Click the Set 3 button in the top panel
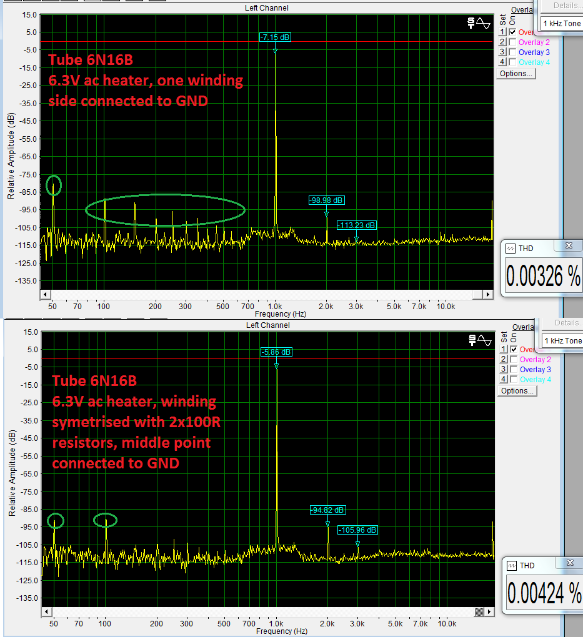 click(x=502, y=52)
